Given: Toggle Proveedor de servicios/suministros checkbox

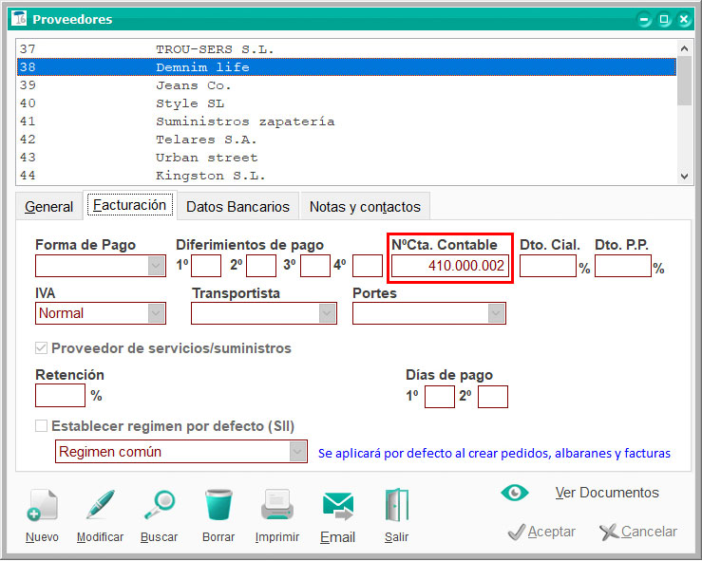Looking at the screenshot, I should (41, 348).
